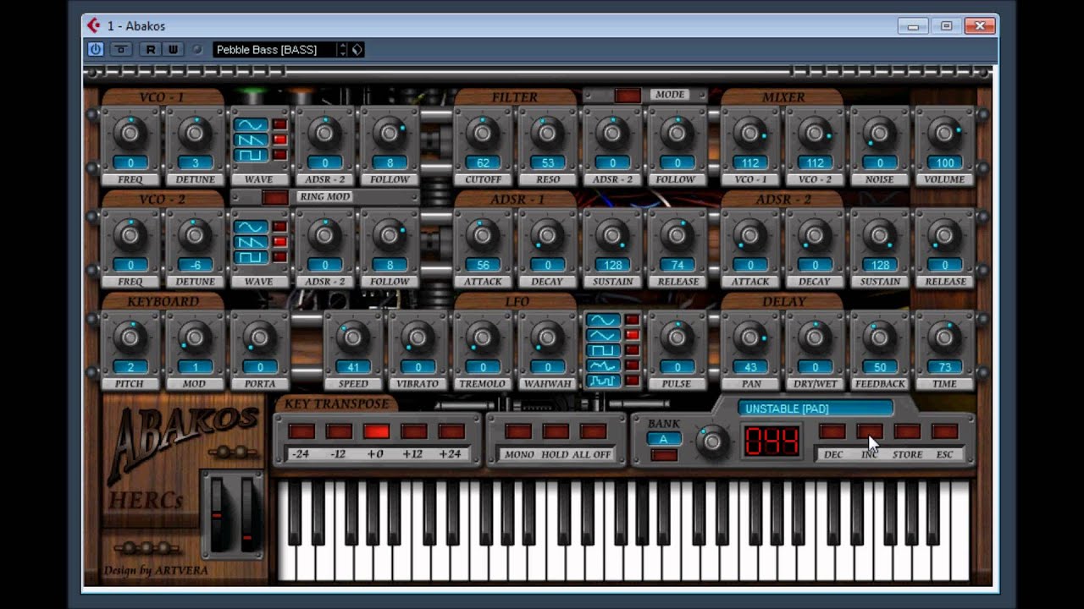This screenshot has height=609, width=1084.
Task: Click the delay Feedback knob
Action: pyautogui.click(x=880, y=337)
